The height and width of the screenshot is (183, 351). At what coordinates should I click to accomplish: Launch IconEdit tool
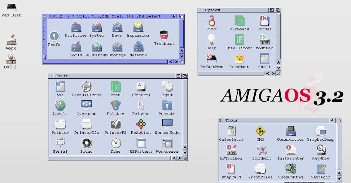click(262, 150)
